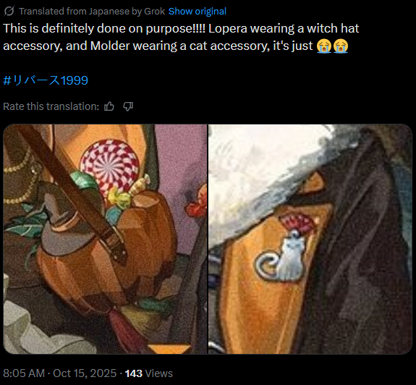Click the Oct 15, 2025 date

(x=85, y=373)
